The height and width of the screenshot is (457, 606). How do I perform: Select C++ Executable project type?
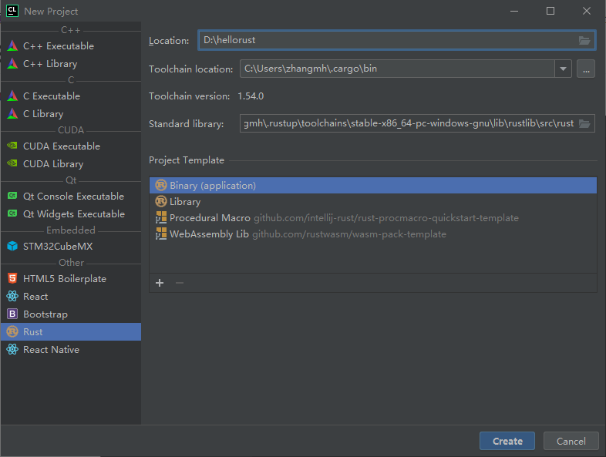(71, 46)
